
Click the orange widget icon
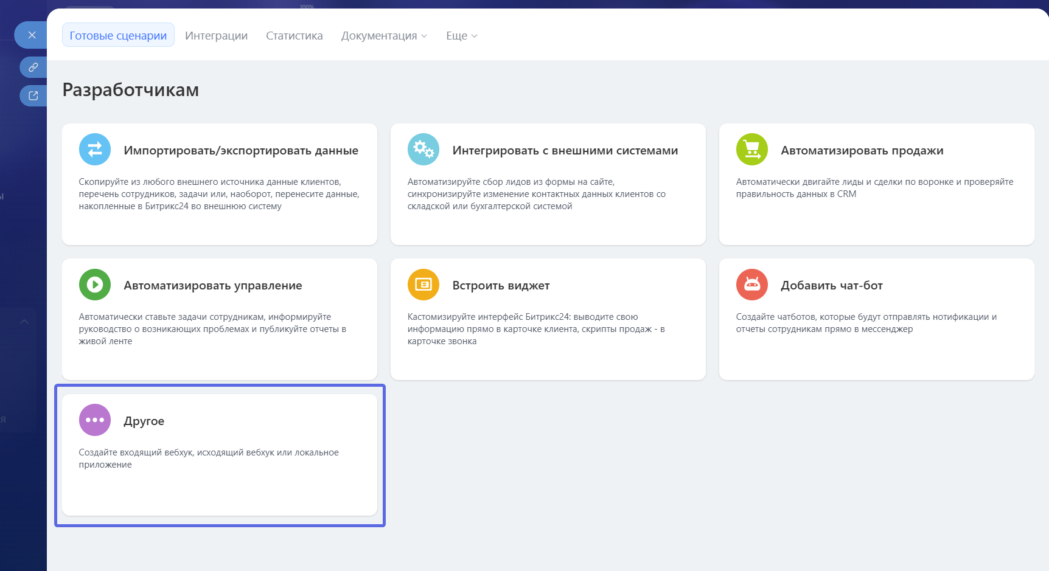pyautogui.click(x=423, y=285)
